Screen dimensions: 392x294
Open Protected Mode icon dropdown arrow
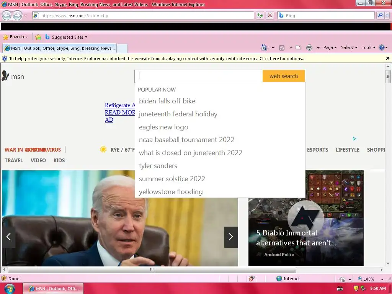pos(350,279)
